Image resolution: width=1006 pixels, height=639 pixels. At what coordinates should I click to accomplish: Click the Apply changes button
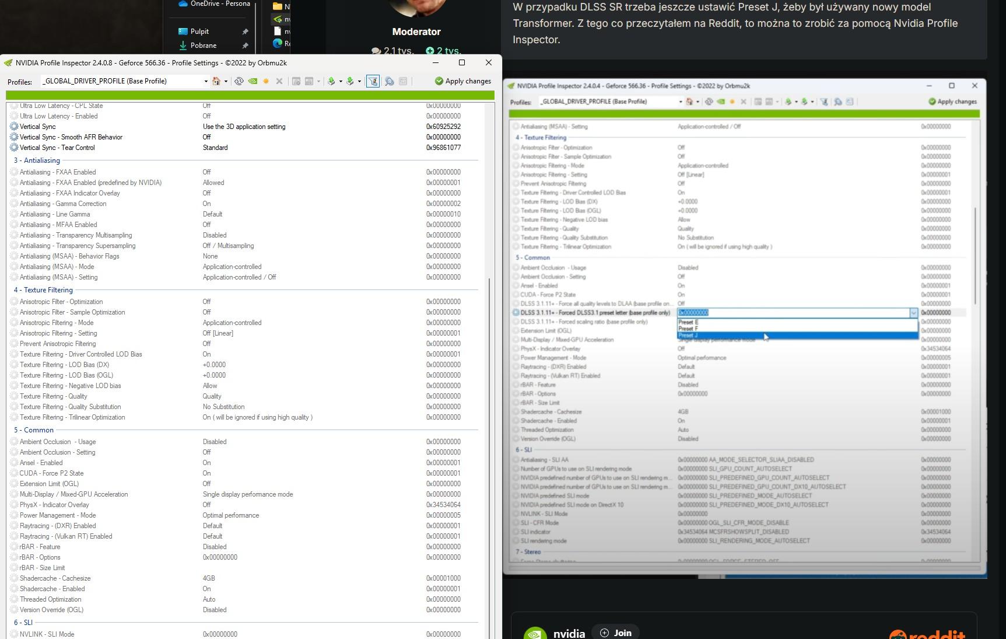[463, 81]
